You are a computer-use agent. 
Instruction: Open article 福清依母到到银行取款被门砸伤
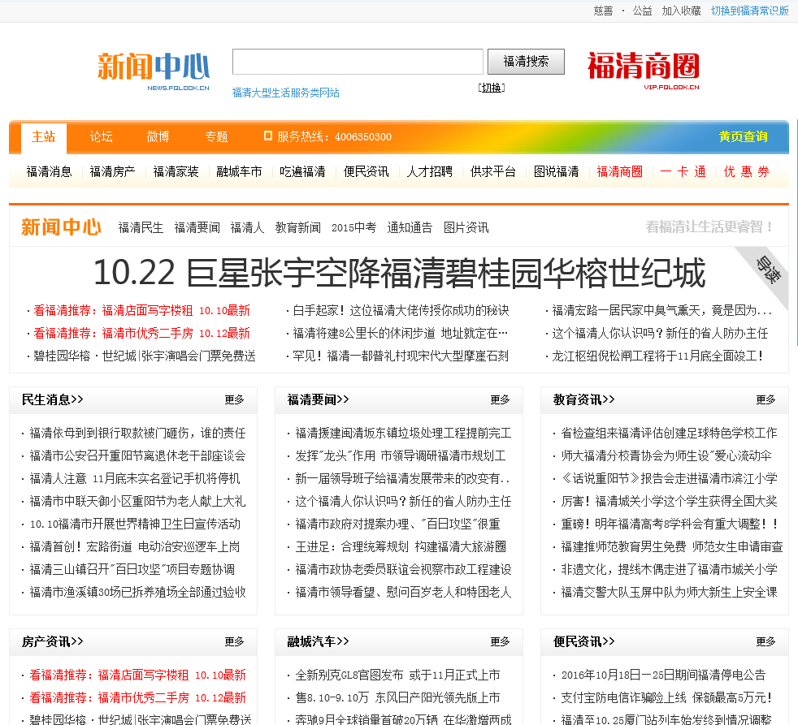137,434
